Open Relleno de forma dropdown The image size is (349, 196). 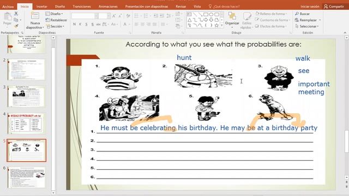coord(271,14)
